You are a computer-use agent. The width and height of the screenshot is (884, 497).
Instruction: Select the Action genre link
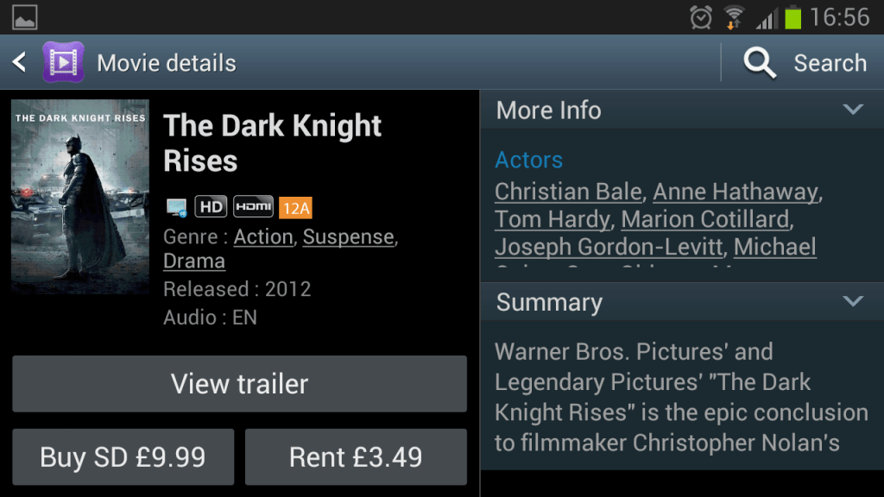(263, 236)
